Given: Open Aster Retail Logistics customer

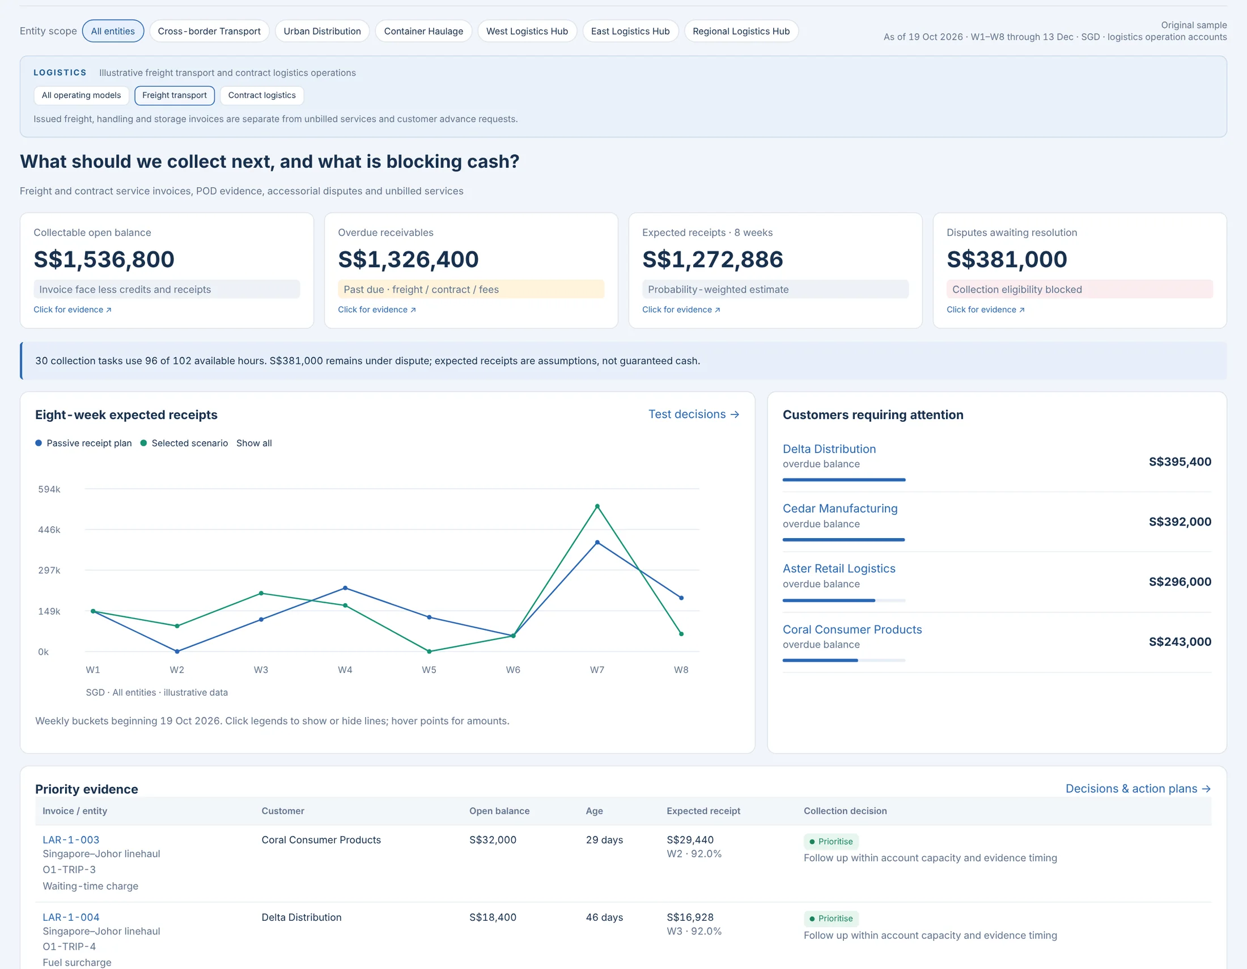Looking at the screenshot, I should coord(839,568).
